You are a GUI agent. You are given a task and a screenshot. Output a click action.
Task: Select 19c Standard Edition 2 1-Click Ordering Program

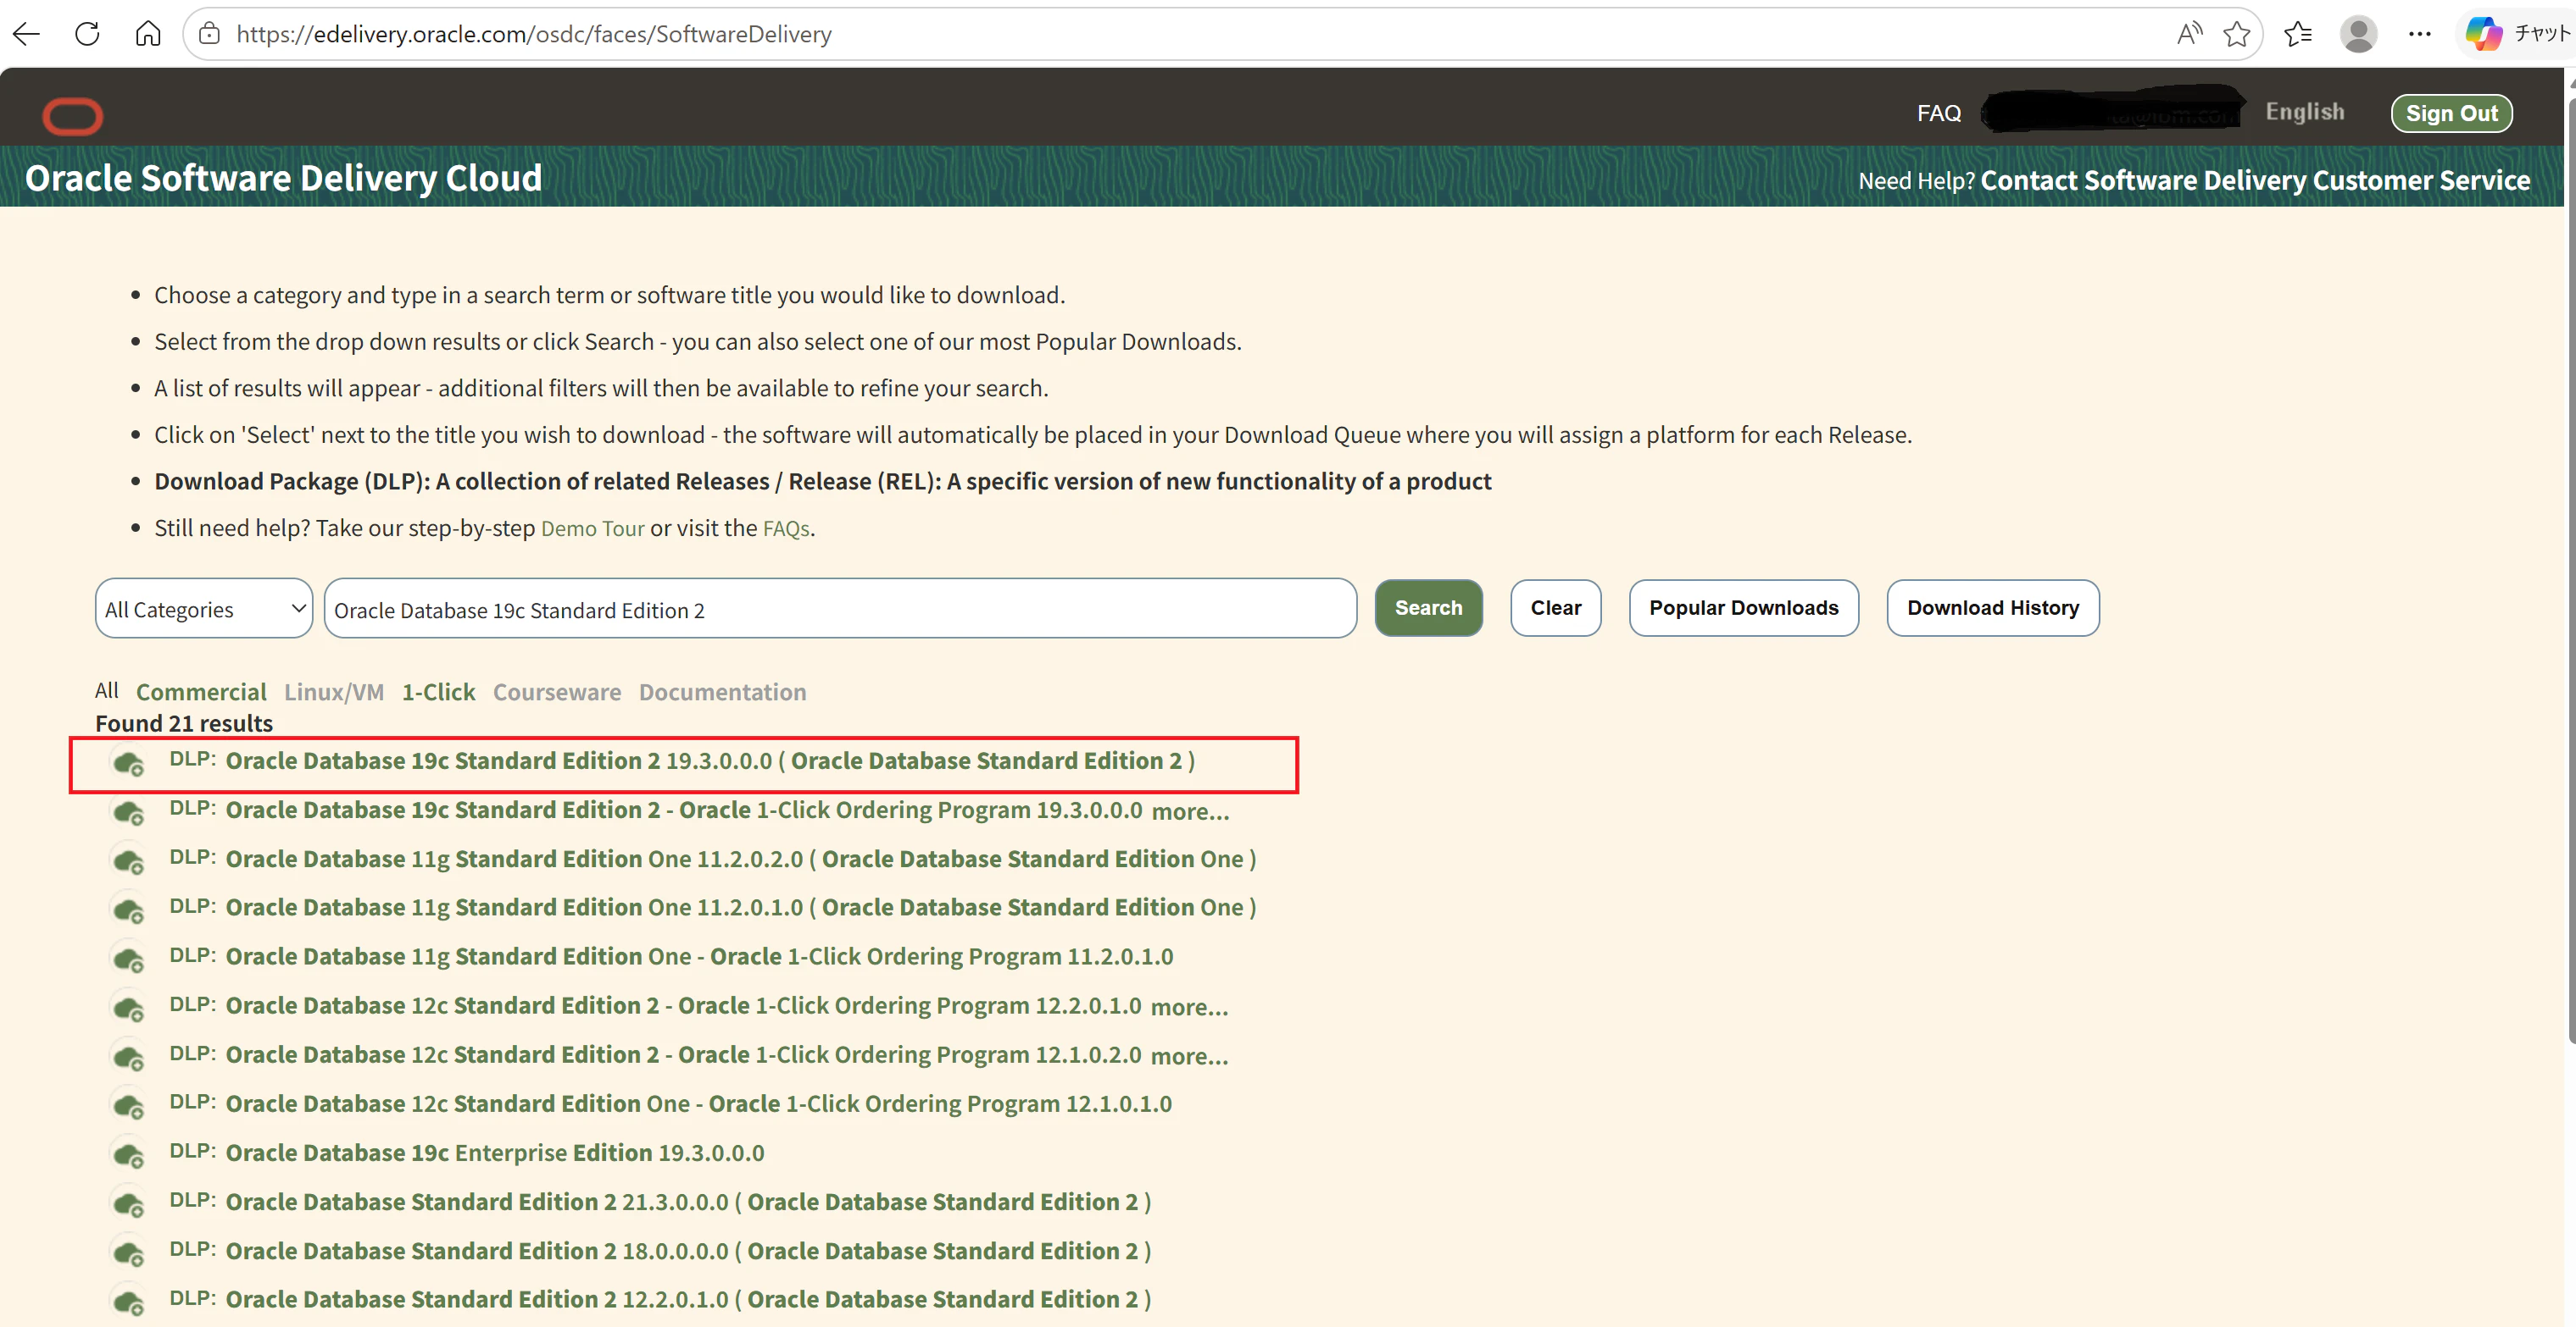coord(684,810)
